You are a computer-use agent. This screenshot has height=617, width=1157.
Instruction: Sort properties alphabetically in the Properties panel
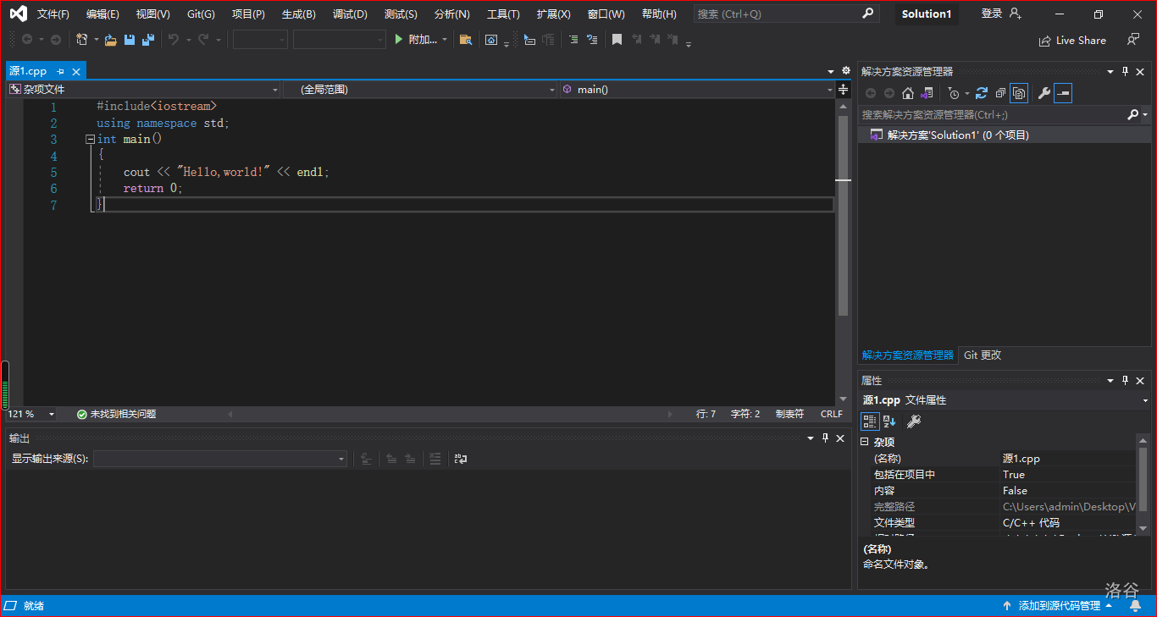click(x=889, y=421)
